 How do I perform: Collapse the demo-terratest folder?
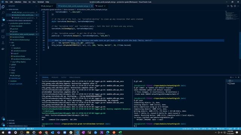[x=17, y=26]
